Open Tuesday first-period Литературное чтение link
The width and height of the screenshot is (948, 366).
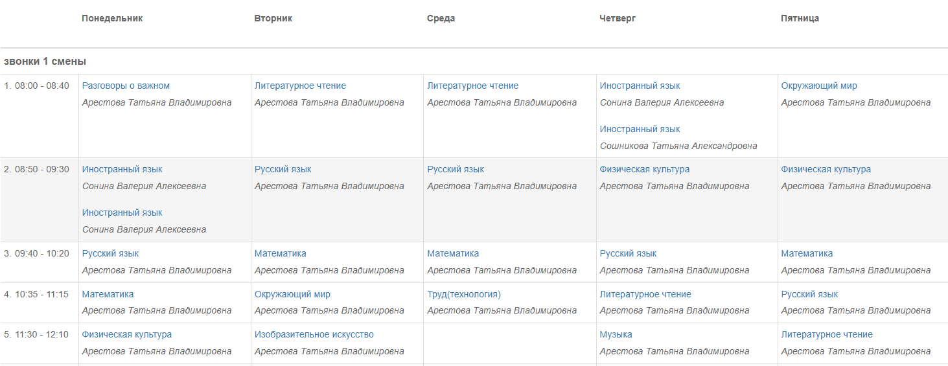point(300,86)
